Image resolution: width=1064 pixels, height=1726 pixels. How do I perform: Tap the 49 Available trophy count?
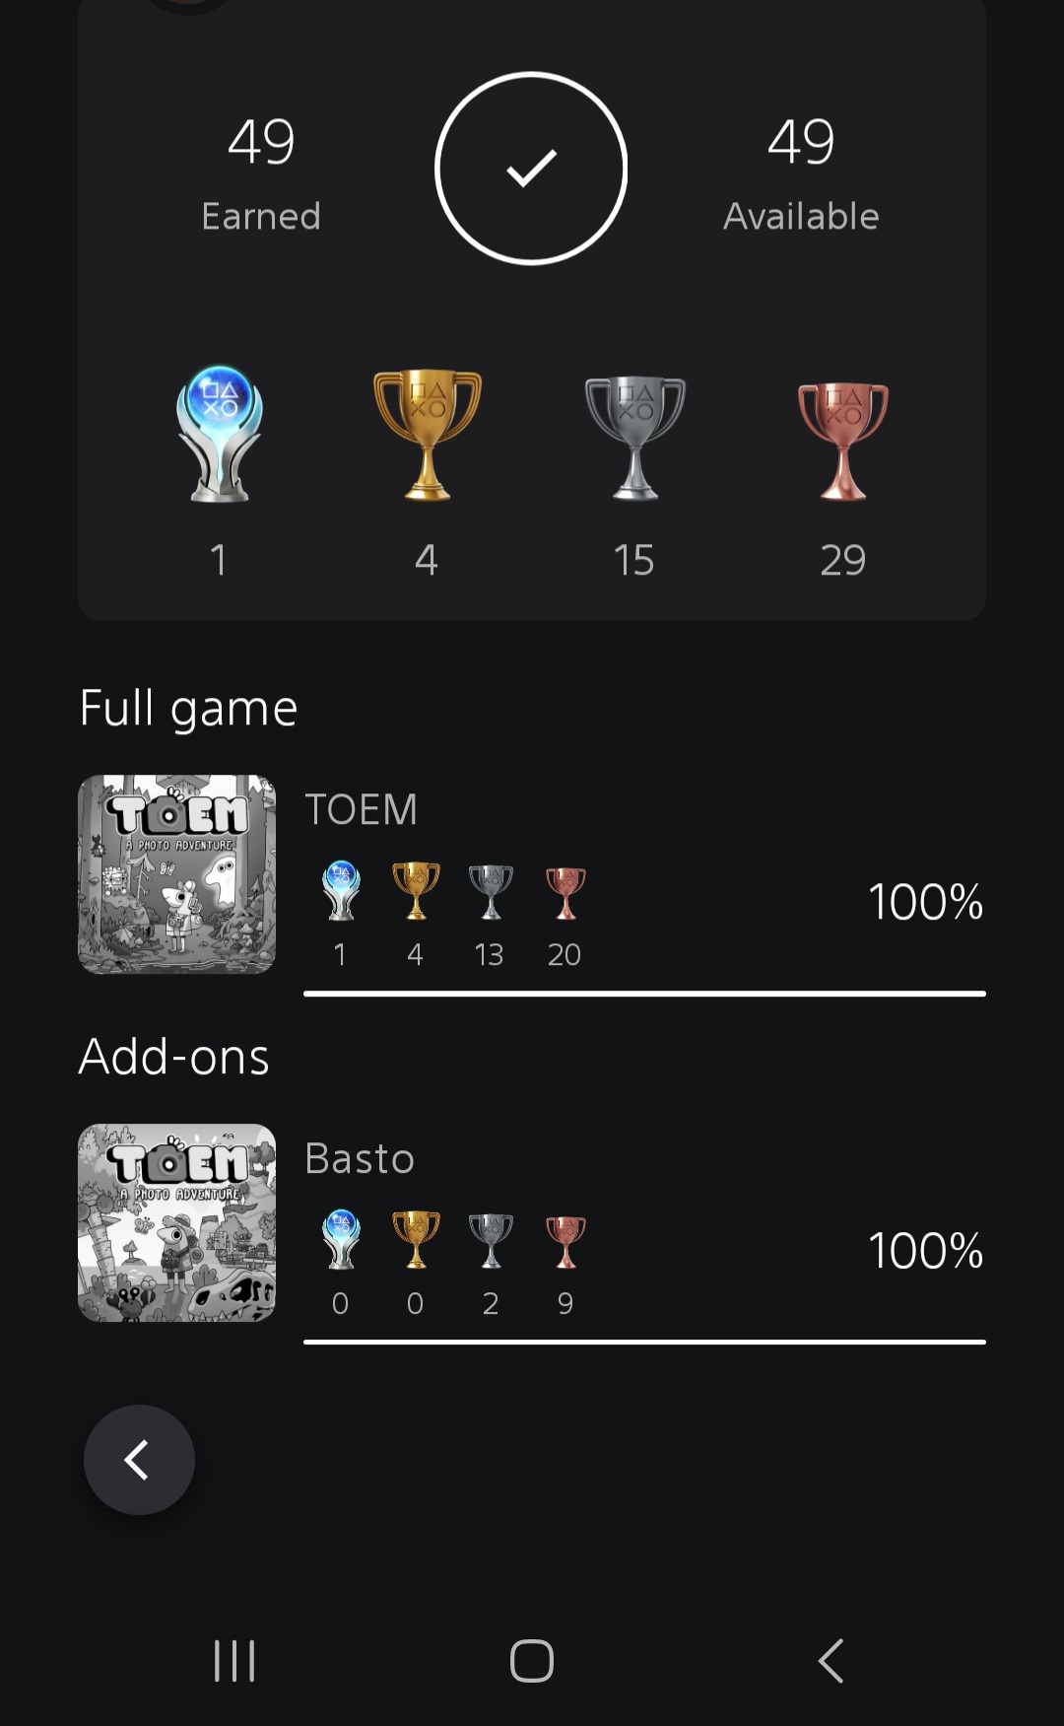[x=801, y=141]
